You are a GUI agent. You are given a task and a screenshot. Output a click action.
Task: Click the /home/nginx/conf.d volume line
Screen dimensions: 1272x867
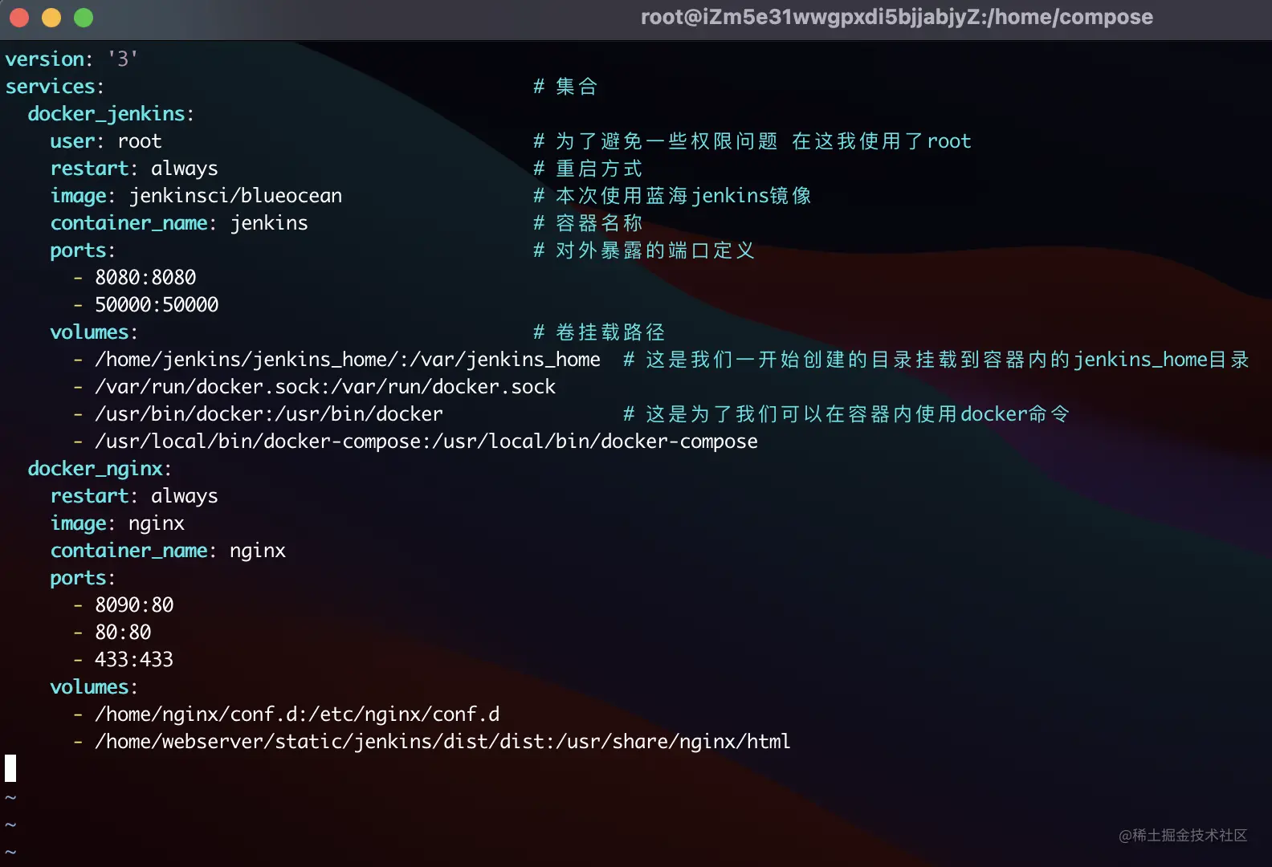point(297,714)
